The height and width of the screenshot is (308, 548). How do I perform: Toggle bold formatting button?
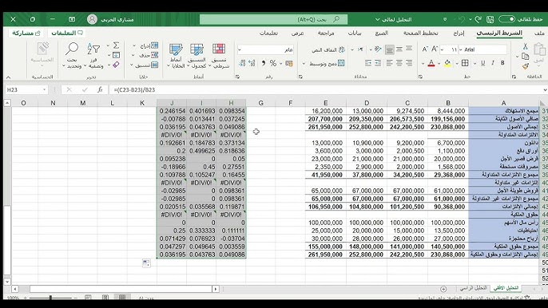click(x=502, y=63)
